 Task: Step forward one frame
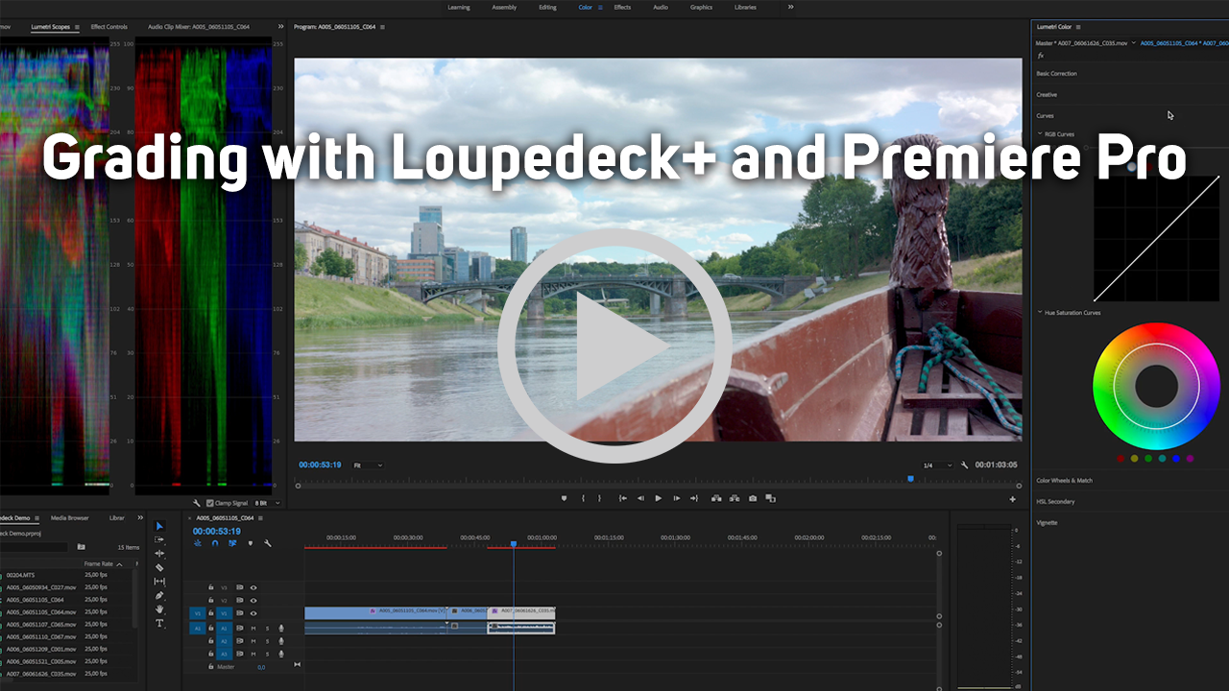pos(677,498)
